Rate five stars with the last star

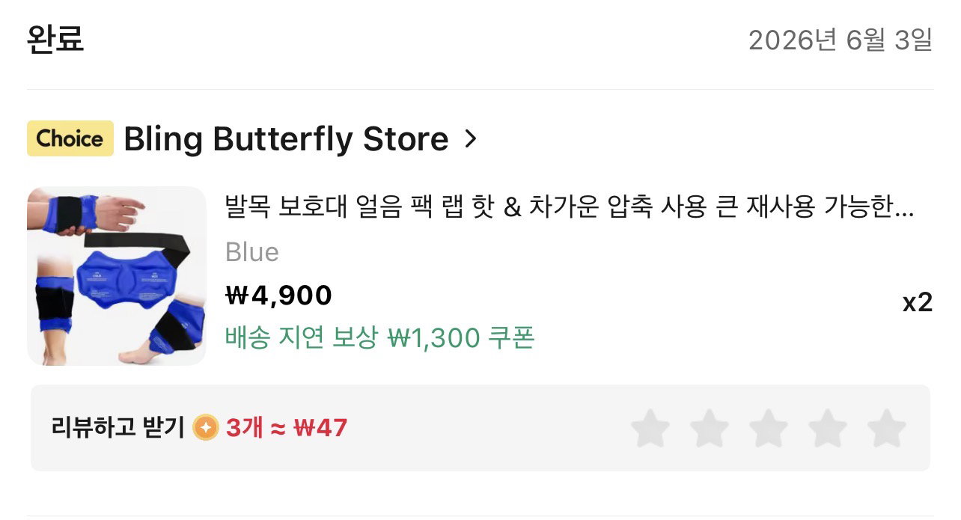[886, 428]
